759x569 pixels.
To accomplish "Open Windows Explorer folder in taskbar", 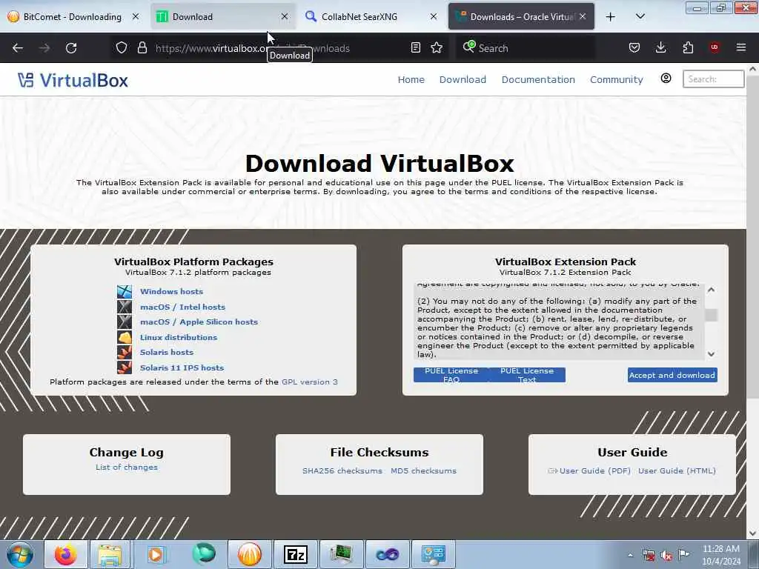I will click(110, 554).
